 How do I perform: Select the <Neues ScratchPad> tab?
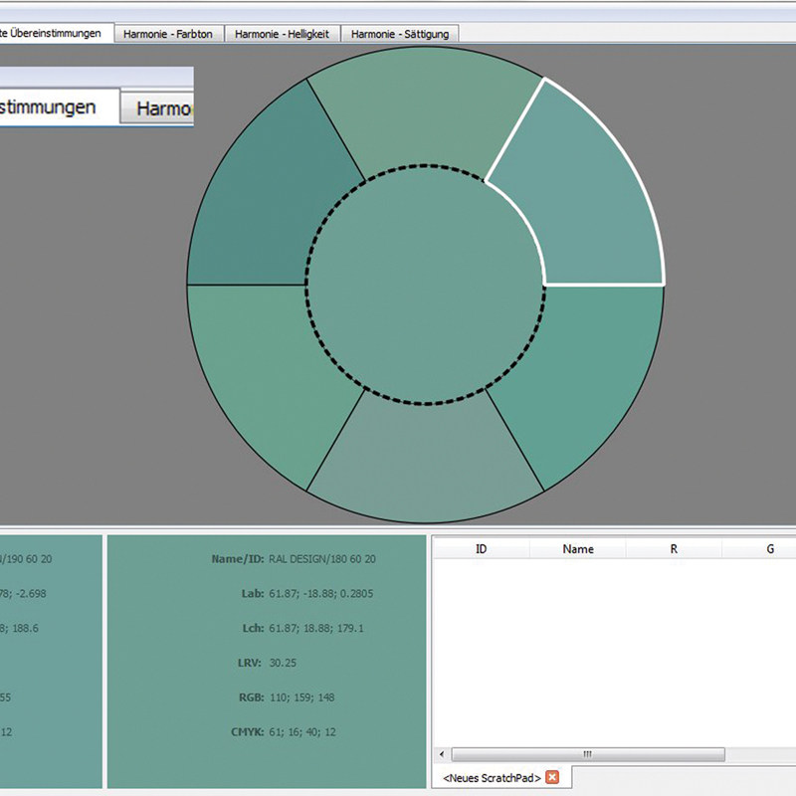(x=492, y=777)
